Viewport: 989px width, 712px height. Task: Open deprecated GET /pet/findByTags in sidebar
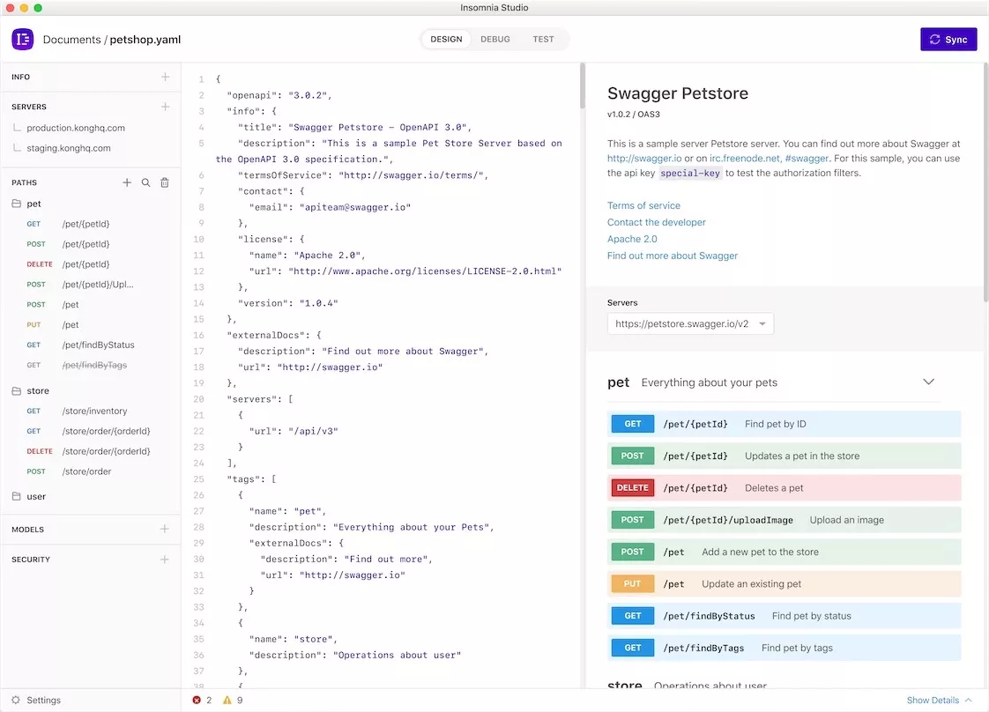[x=92, y=365]
